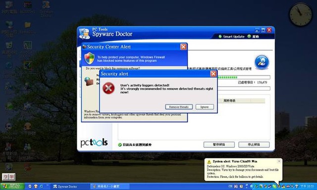The height and width of the screenshot is (190, 317).
Task: Click the 風險等級 column header
Action: tap(229, 100)
